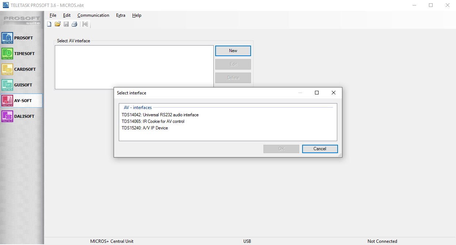456x245 pixels.
Task: Open the Edit menu
Action: pyautogui.click(x=67, y=15)
